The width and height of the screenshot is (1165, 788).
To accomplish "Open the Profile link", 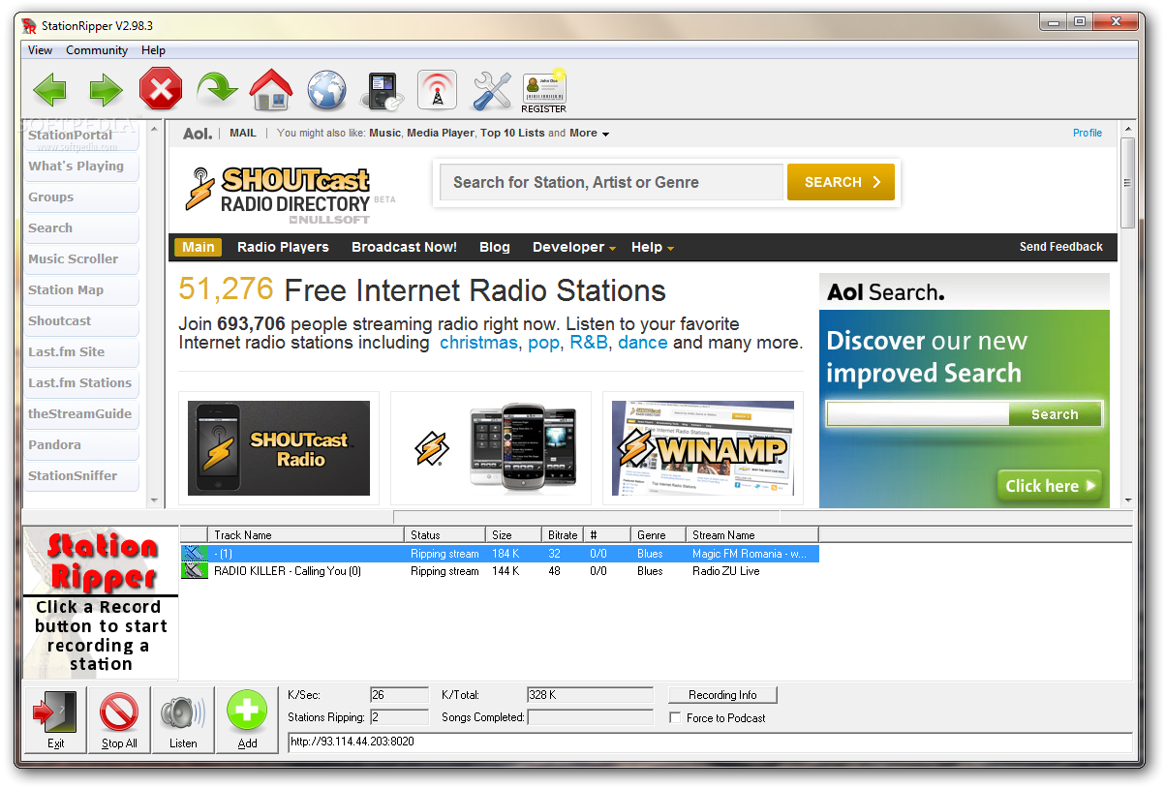I will click(x=1088, y=133).
